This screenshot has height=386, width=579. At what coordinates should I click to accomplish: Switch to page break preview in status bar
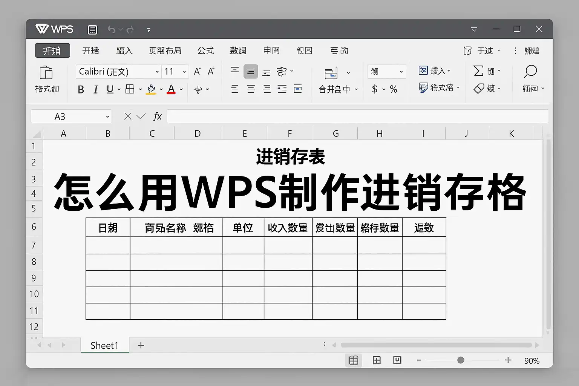pos(397,360)
